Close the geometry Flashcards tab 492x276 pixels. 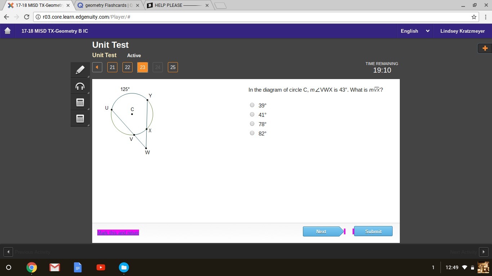coord(137,5)
